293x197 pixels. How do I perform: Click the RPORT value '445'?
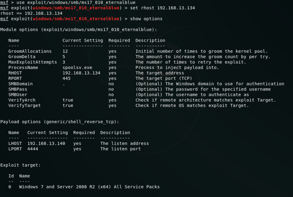[66, 78]
